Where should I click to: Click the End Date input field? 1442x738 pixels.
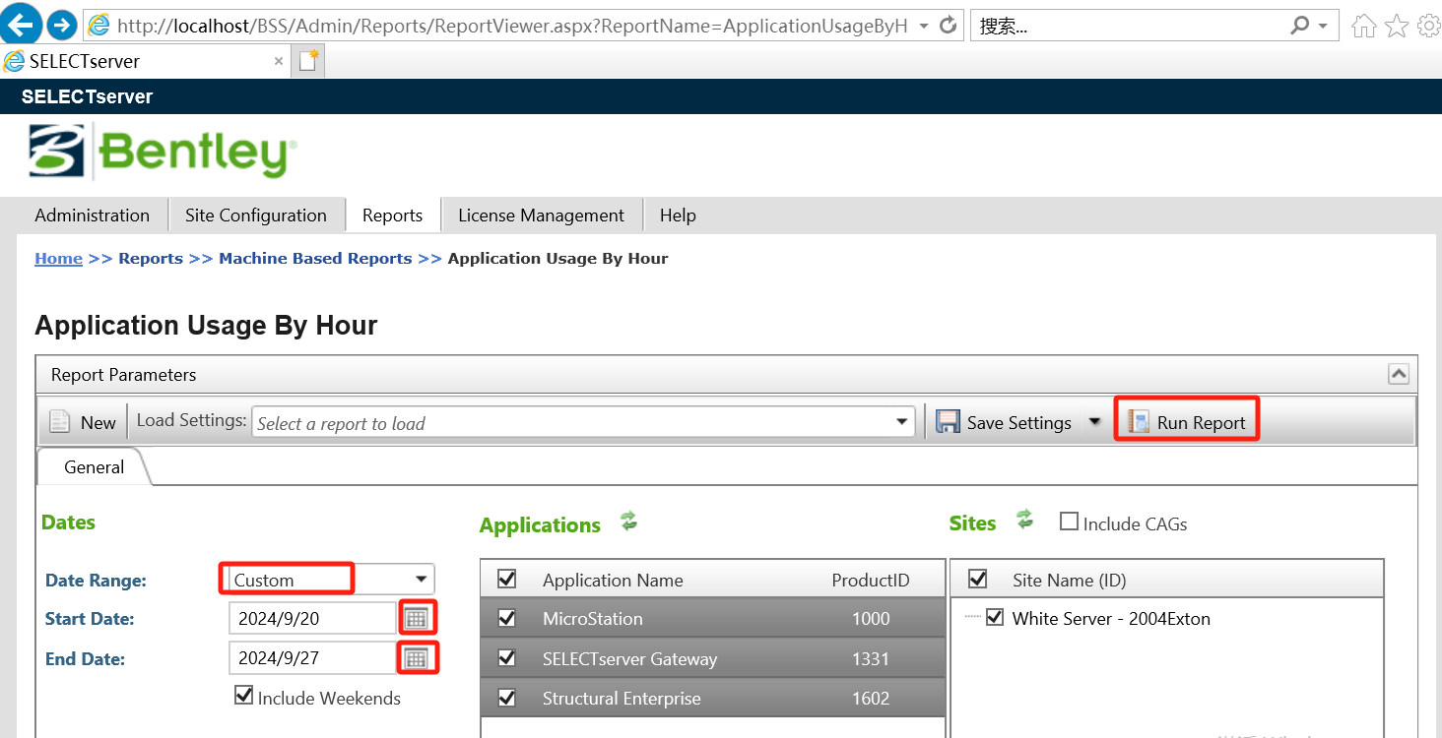tap(312, 657)
